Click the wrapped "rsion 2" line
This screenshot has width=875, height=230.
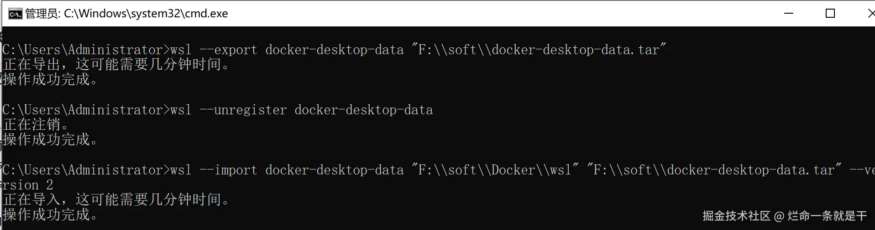tap(27, 185)
